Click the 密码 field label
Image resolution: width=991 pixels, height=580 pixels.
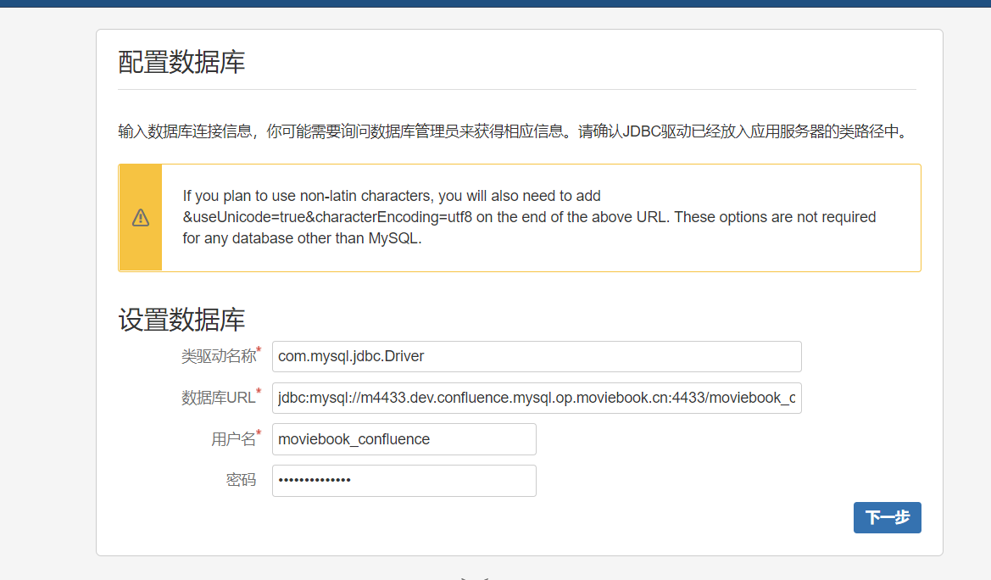pos(241,480)
